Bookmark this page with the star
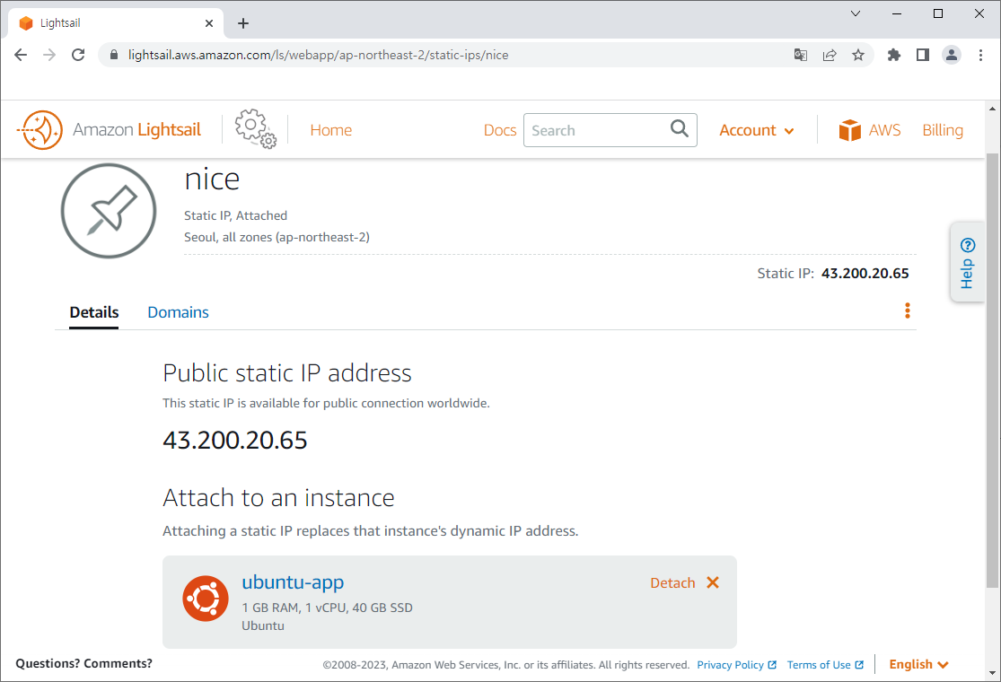Viewport: 1001px width, 682px height. [x=858, y=55]
